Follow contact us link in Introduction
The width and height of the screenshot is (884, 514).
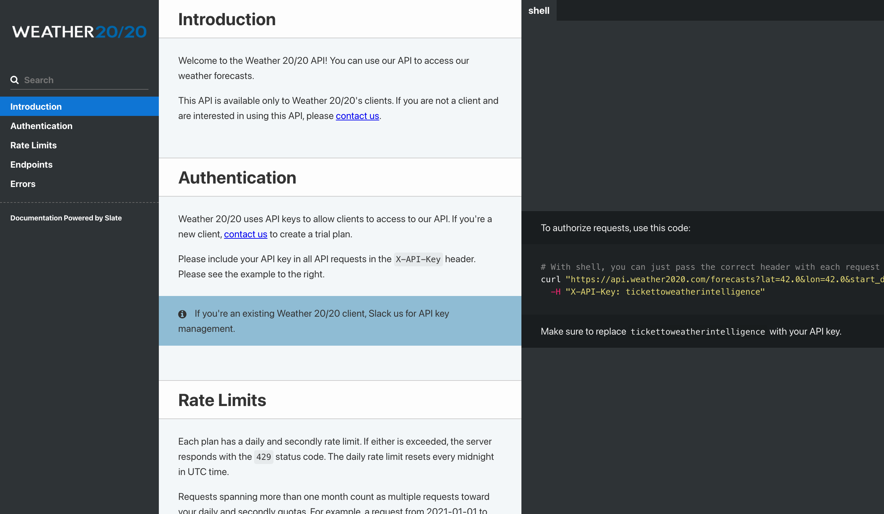(357, 116)
